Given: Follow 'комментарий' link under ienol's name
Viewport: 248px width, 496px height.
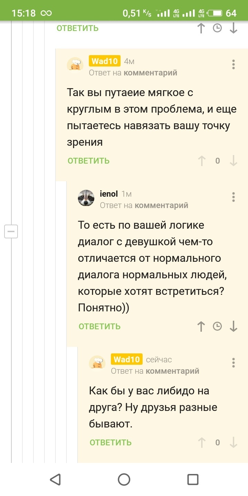Looking at the screenshot, I should tap(161, 206).
